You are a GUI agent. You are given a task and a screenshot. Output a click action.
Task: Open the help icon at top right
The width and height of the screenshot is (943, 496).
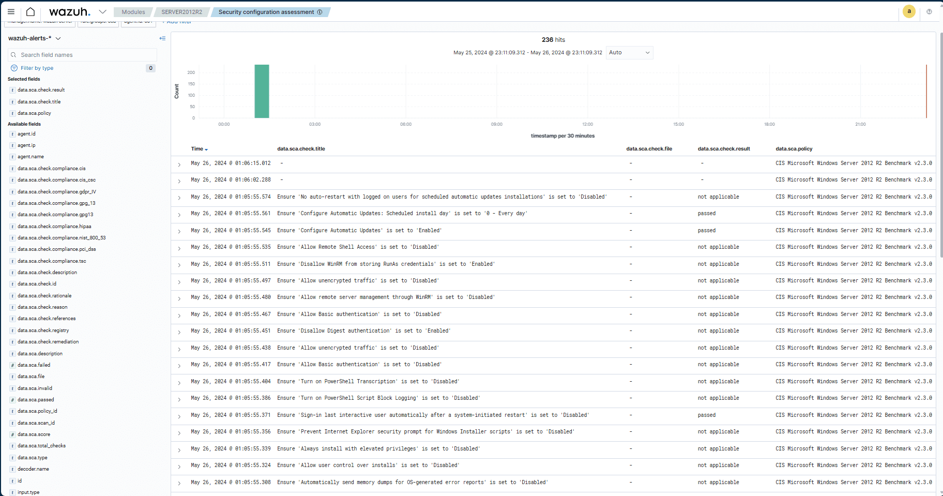(929, 11)
